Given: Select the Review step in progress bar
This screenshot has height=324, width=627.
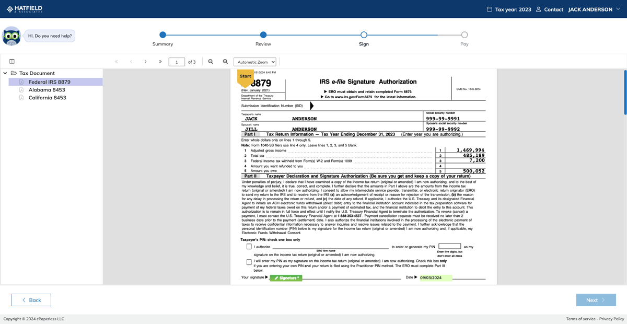Looking at the screenshot, I should 263,34.
